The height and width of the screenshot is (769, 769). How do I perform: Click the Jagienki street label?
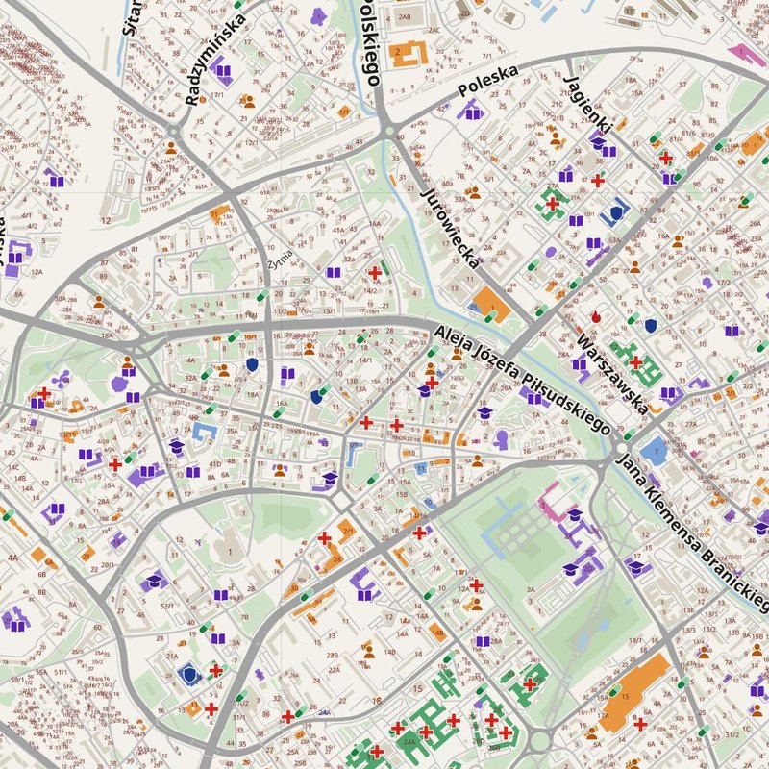point(587,105)
